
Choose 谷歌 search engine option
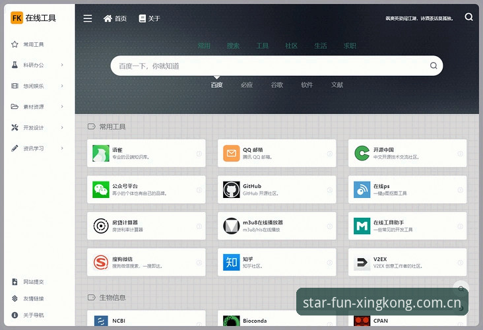click(x=277, y=84)
